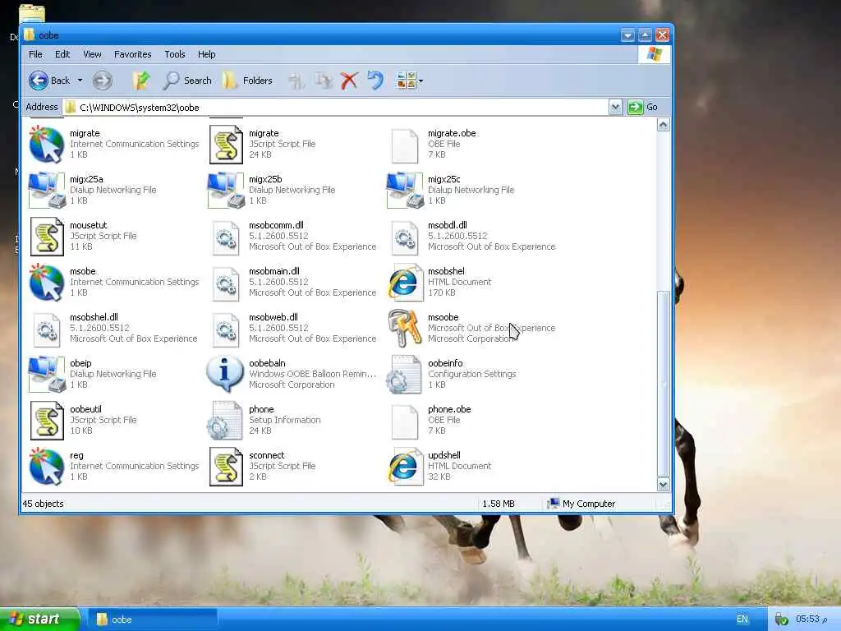Open the View menu
This screenshot has height=631, width=841.
point(92,54)
